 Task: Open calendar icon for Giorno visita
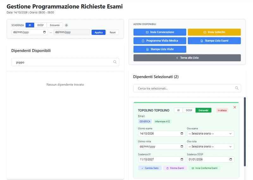click(182, 146)
